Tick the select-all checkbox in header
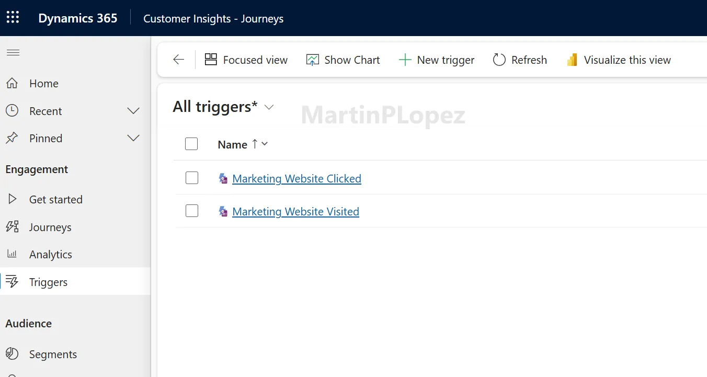The width and height of the screenshot is (707, 377). point(191,144)
